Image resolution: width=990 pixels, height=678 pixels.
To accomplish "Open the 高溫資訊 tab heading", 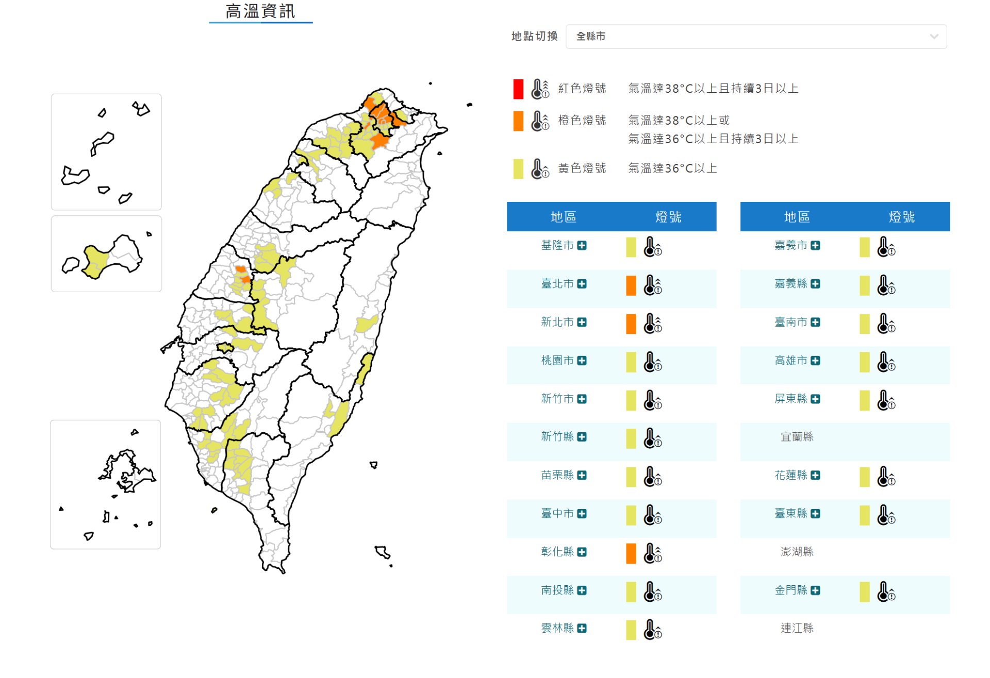I will coord(260,11).
